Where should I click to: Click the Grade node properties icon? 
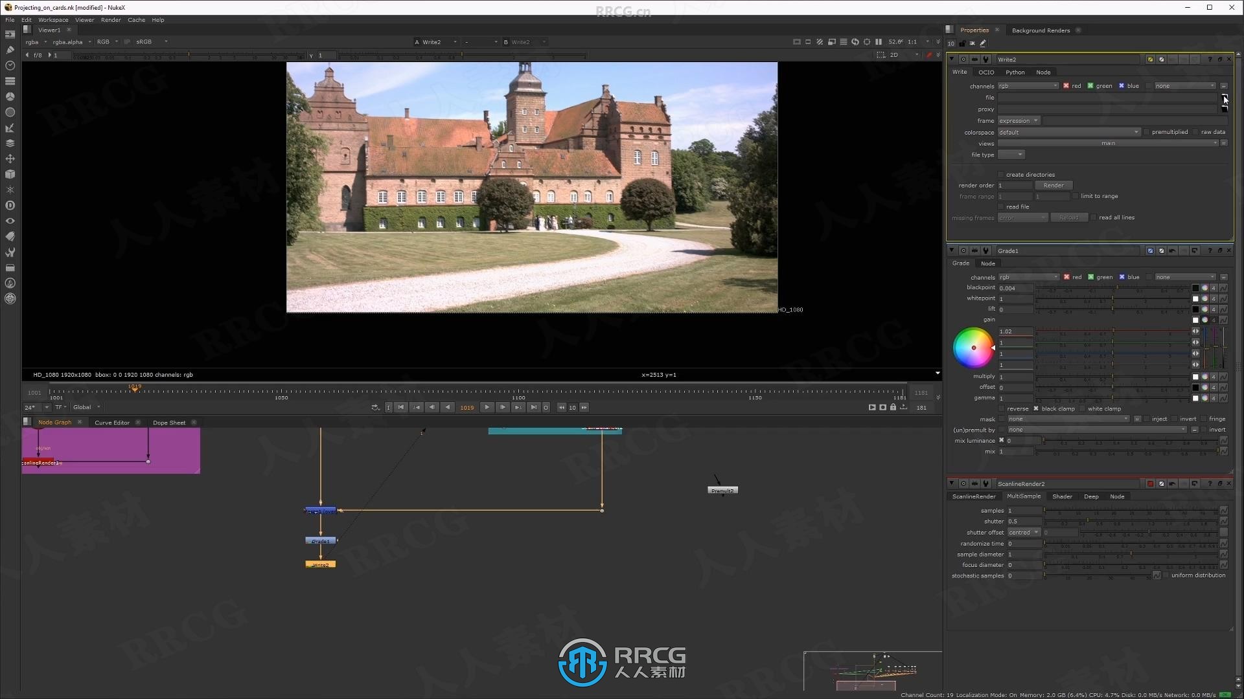pyautogui.click(x=986, y=250)
